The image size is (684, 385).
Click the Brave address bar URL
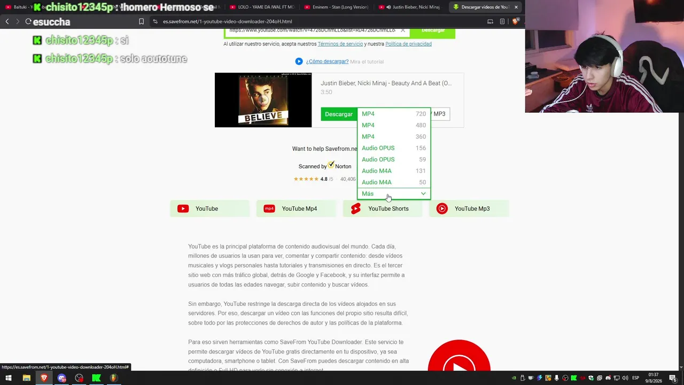228,21
